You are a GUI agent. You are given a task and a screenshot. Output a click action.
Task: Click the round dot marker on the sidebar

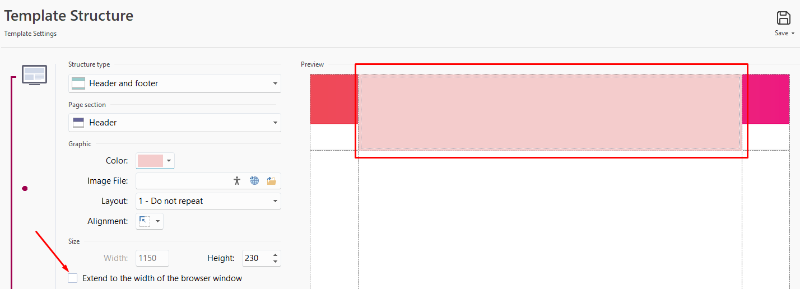[x=25, y=189]
